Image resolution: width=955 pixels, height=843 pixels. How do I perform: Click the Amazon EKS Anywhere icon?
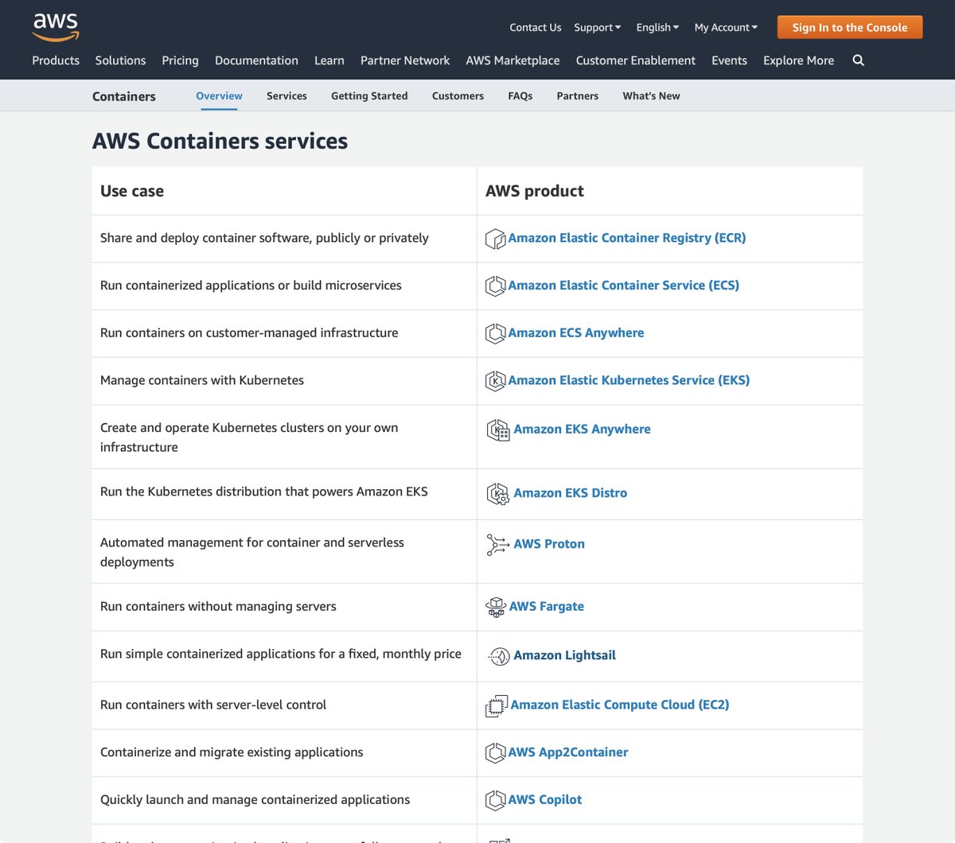point(498,430)
